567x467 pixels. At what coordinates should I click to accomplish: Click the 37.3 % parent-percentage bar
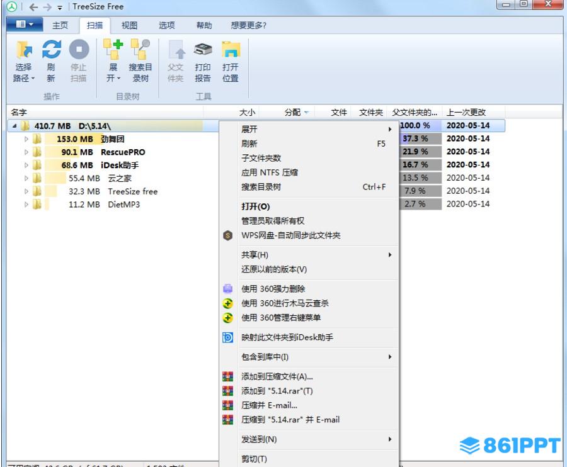pyautogui.click(x=420, y=138)
